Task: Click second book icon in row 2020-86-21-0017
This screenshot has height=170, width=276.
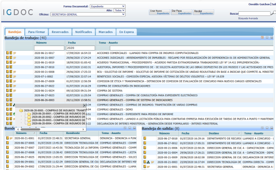Action: coord(11,53)
